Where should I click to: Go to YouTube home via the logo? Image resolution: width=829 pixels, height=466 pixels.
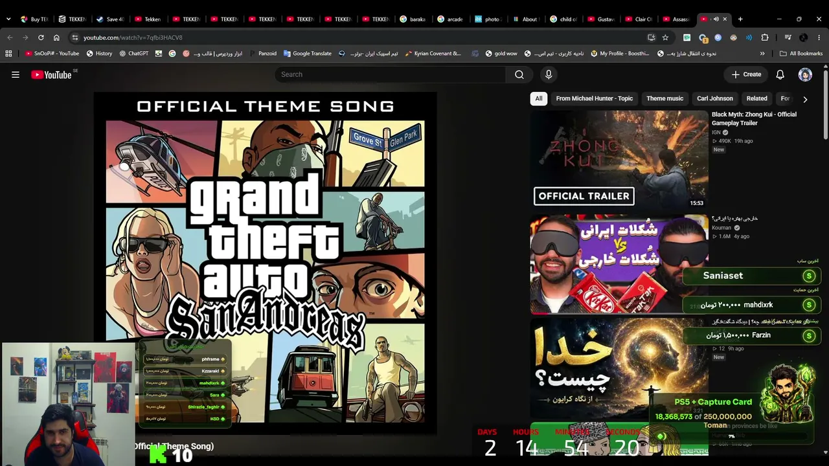[51, 74]
